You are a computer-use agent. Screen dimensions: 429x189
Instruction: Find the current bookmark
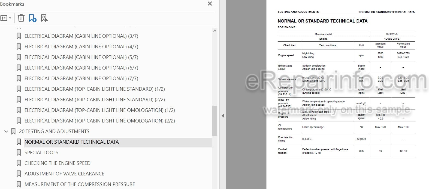click(x=44, y=18)
